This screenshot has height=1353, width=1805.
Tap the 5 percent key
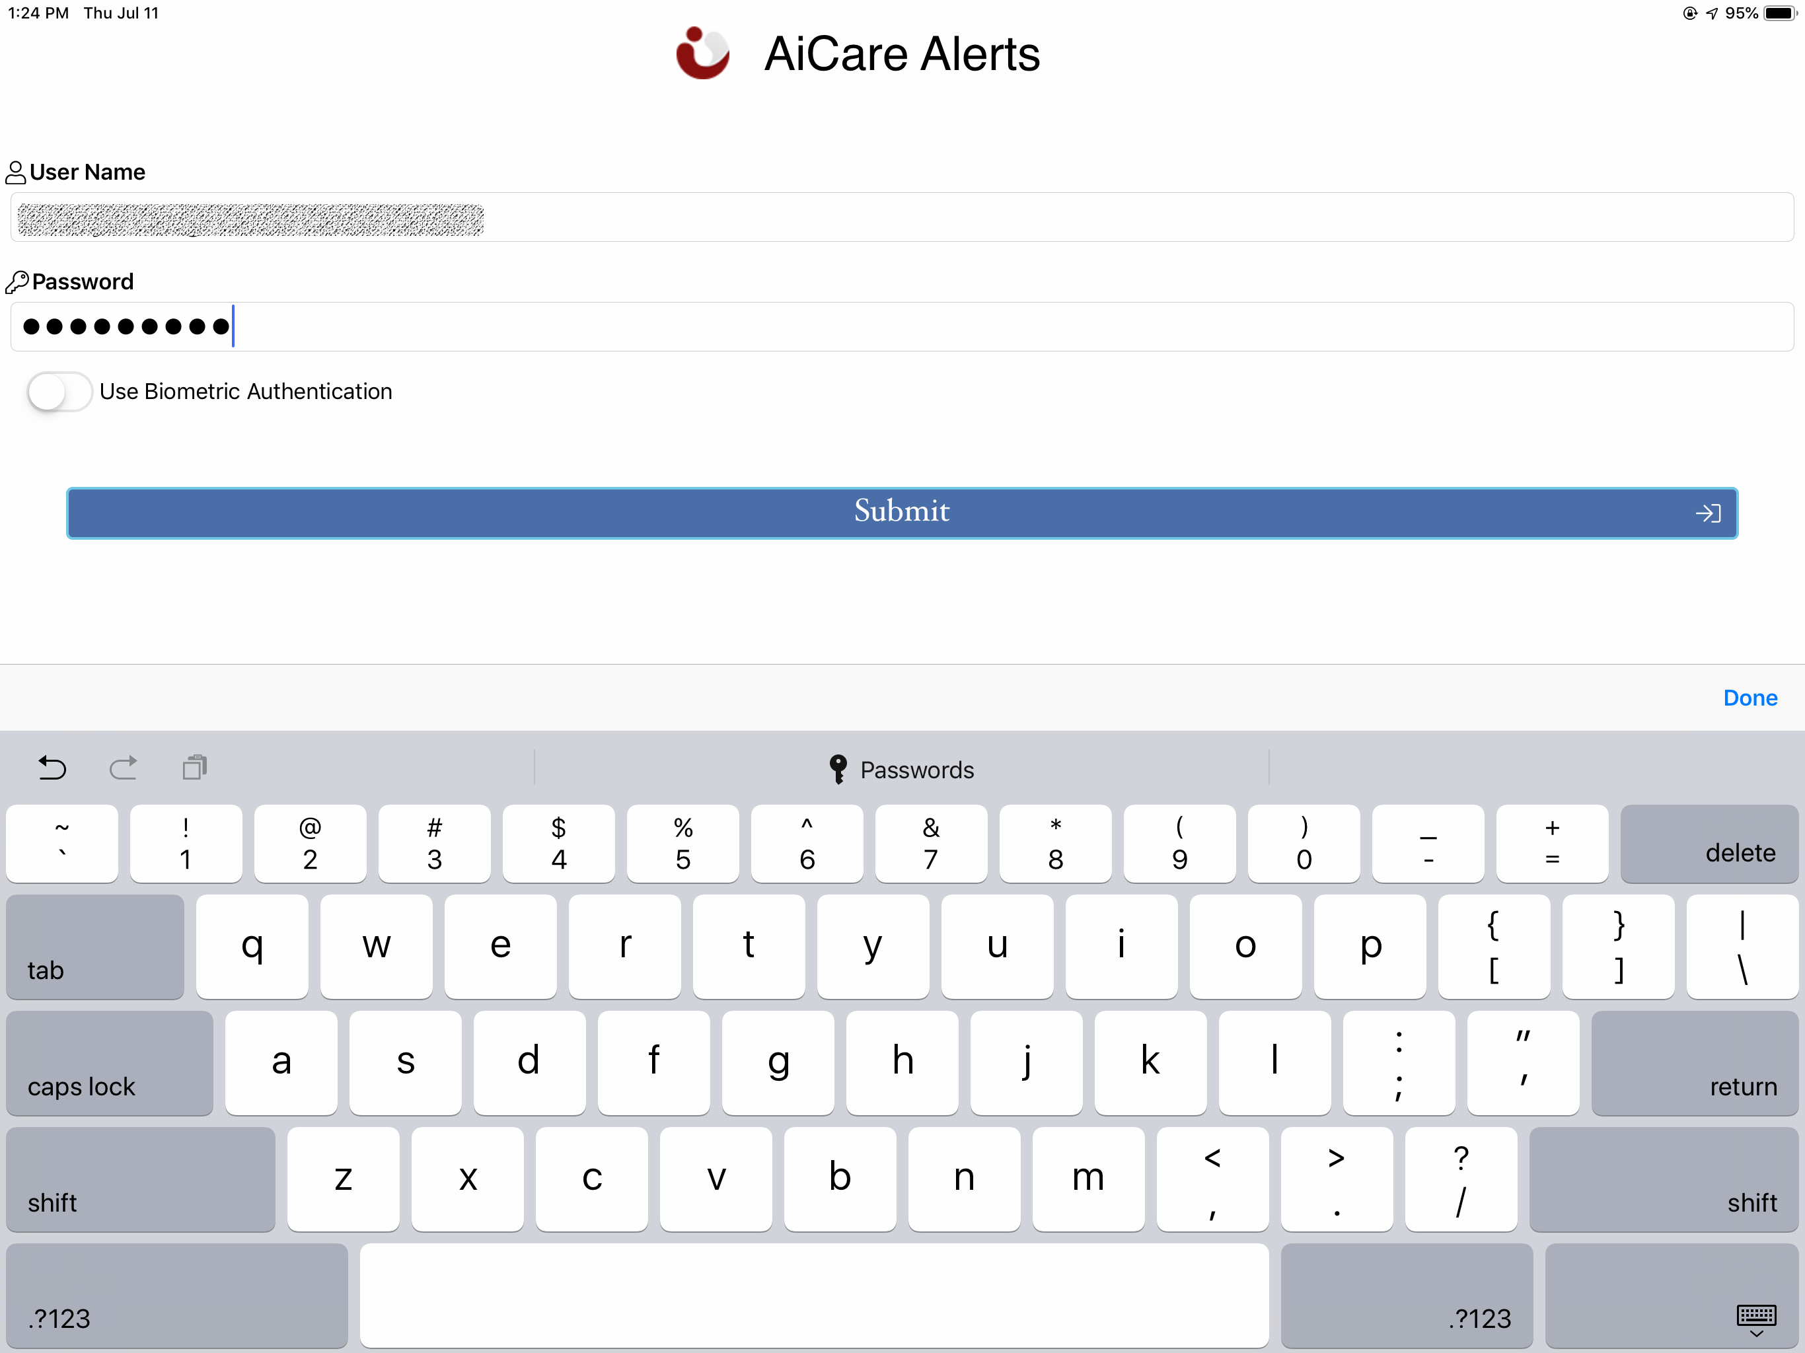683,843
